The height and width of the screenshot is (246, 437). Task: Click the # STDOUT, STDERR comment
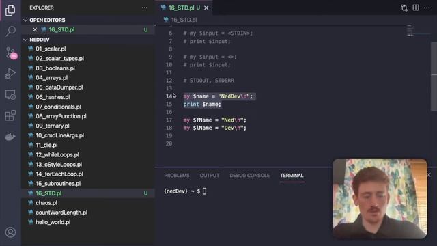[208, 81]
